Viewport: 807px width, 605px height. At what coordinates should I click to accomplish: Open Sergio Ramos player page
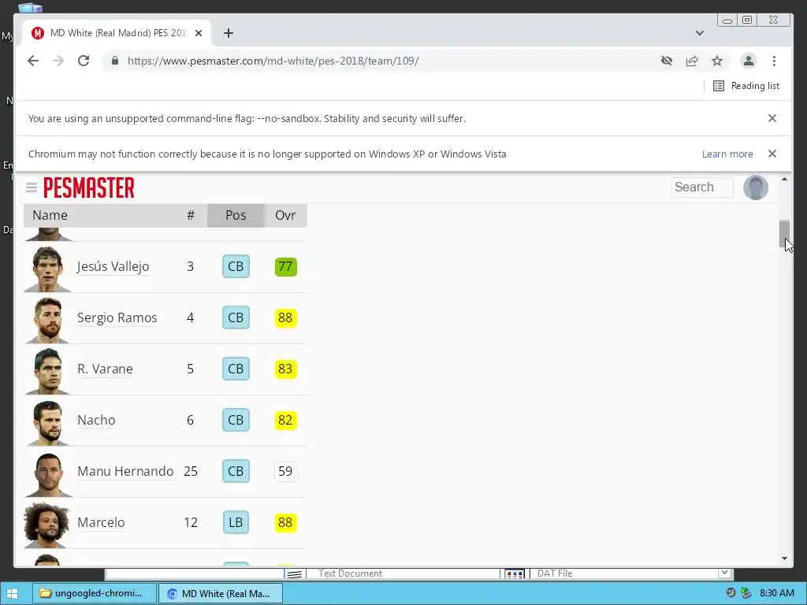click(117, 317)
